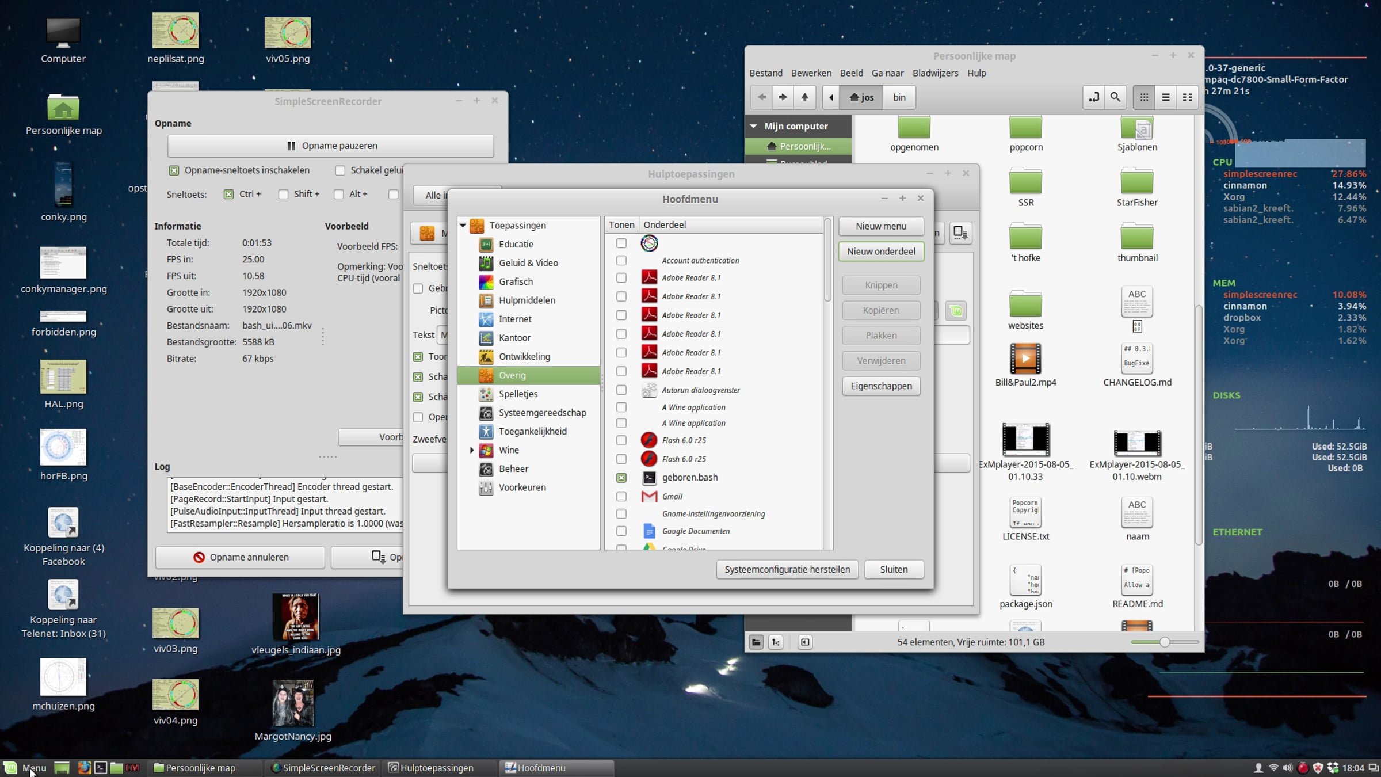
Task: Toggle location entry icon in file manager
Action: [1093, 97]
